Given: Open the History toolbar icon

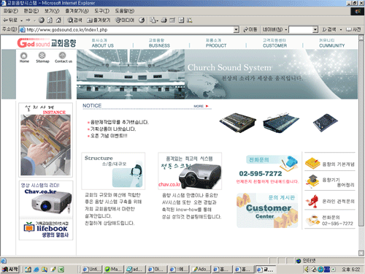Looking at the screenshot, I should coord(142,20).
